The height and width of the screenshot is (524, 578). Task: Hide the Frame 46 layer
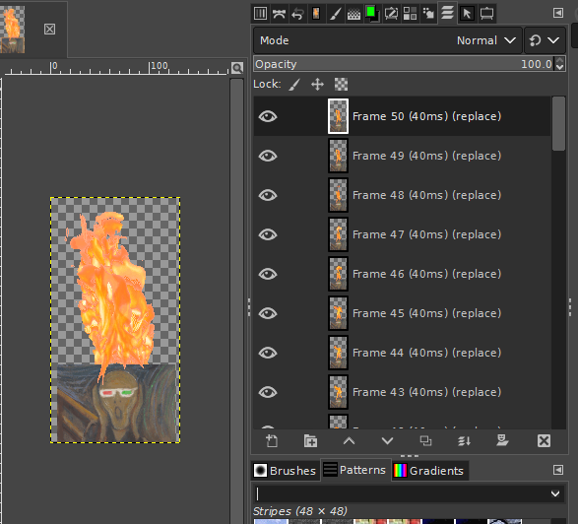pyautogui.click(x=268, y=274)
